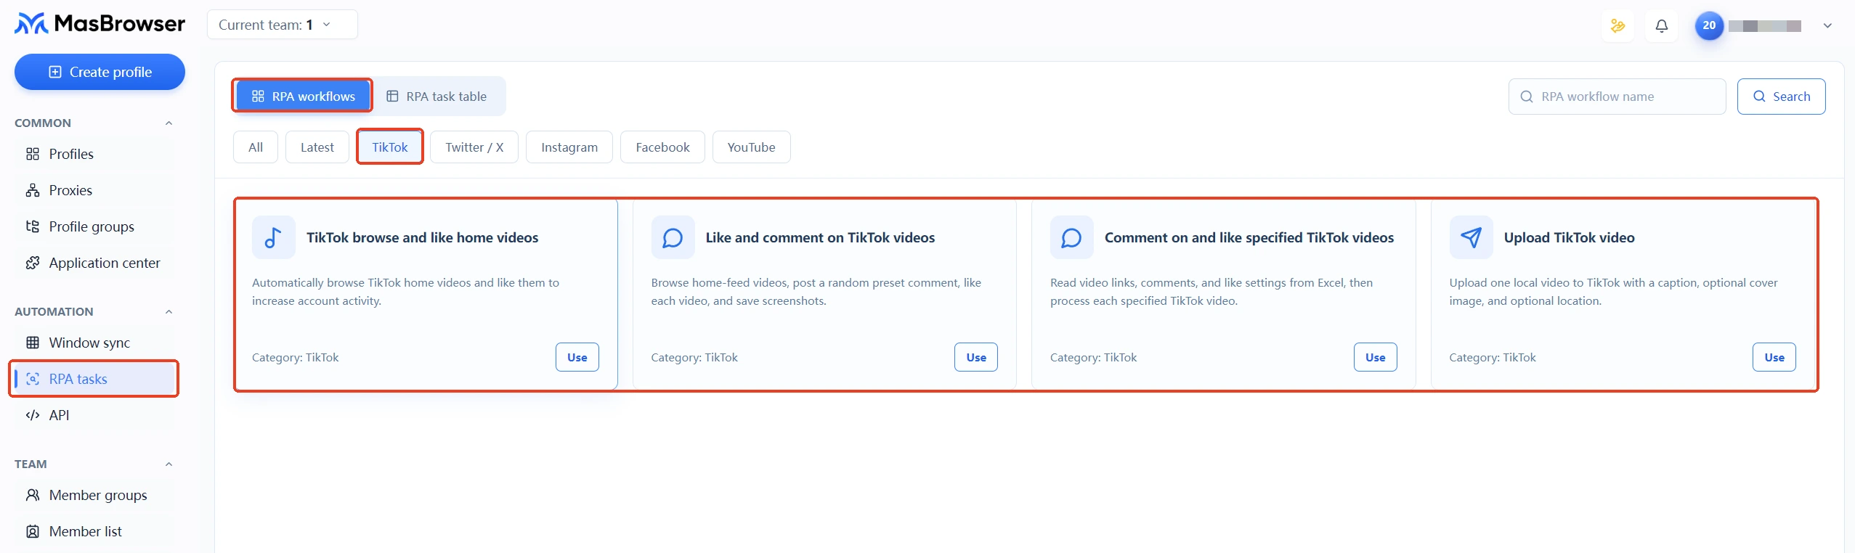1855x553 pixels.
Task: Select the Facebook category filter
Action: pos(662,147)
